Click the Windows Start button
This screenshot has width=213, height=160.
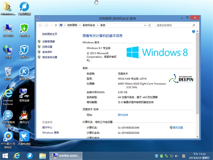pyautogui.click(x=5, y=156)
